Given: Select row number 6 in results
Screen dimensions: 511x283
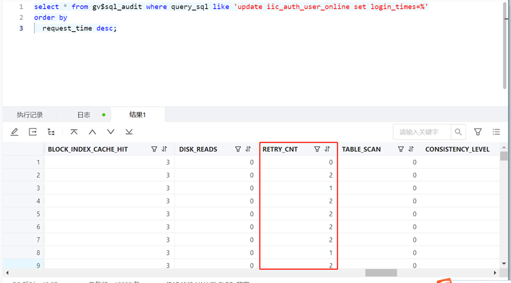Looking at the screenshot, I should (23, 227).
